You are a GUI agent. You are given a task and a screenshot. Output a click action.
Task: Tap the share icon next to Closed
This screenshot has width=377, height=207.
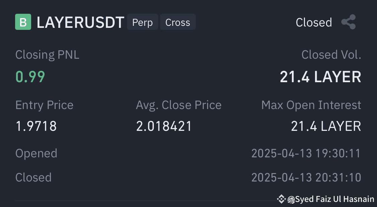point(349,22)
